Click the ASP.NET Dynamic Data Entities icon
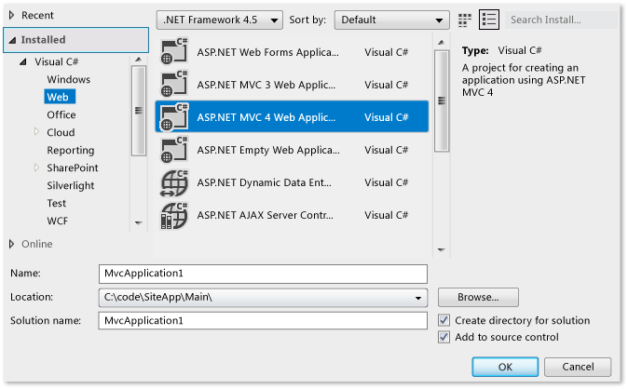Viewport: 628px width, 389px height. point(174,182)
